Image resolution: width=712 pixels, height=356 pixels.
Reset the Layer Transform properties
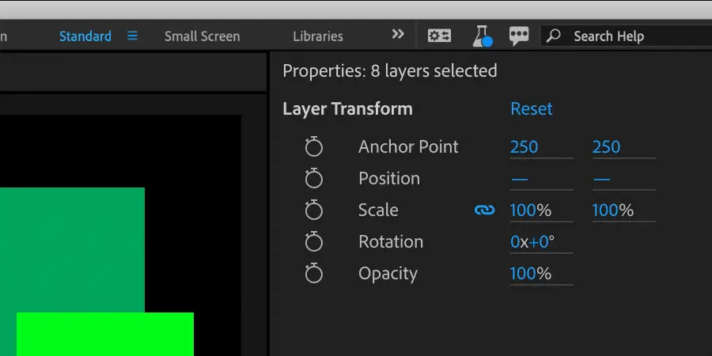pyautogui.click(x=531, y=109)
